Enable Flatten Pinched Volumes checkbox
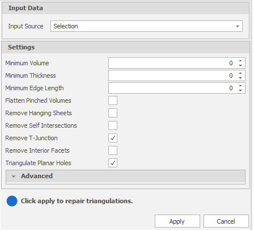Screen dimensions: 254x231 [x=113, y=100]
